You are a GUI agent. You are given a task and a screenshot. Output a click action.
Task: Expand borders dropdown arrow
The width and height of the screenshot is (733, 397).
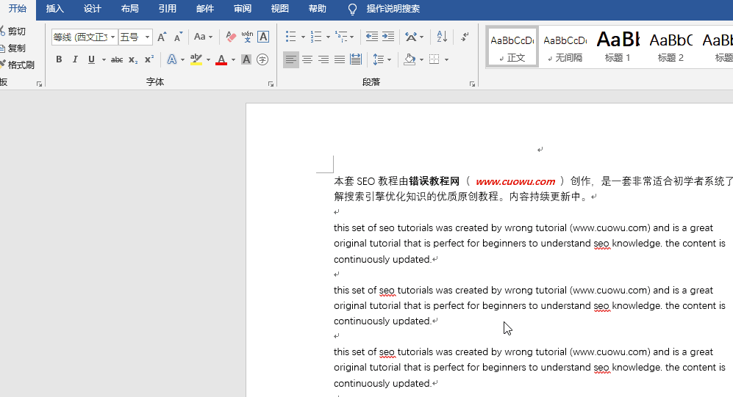coord(446,59)
